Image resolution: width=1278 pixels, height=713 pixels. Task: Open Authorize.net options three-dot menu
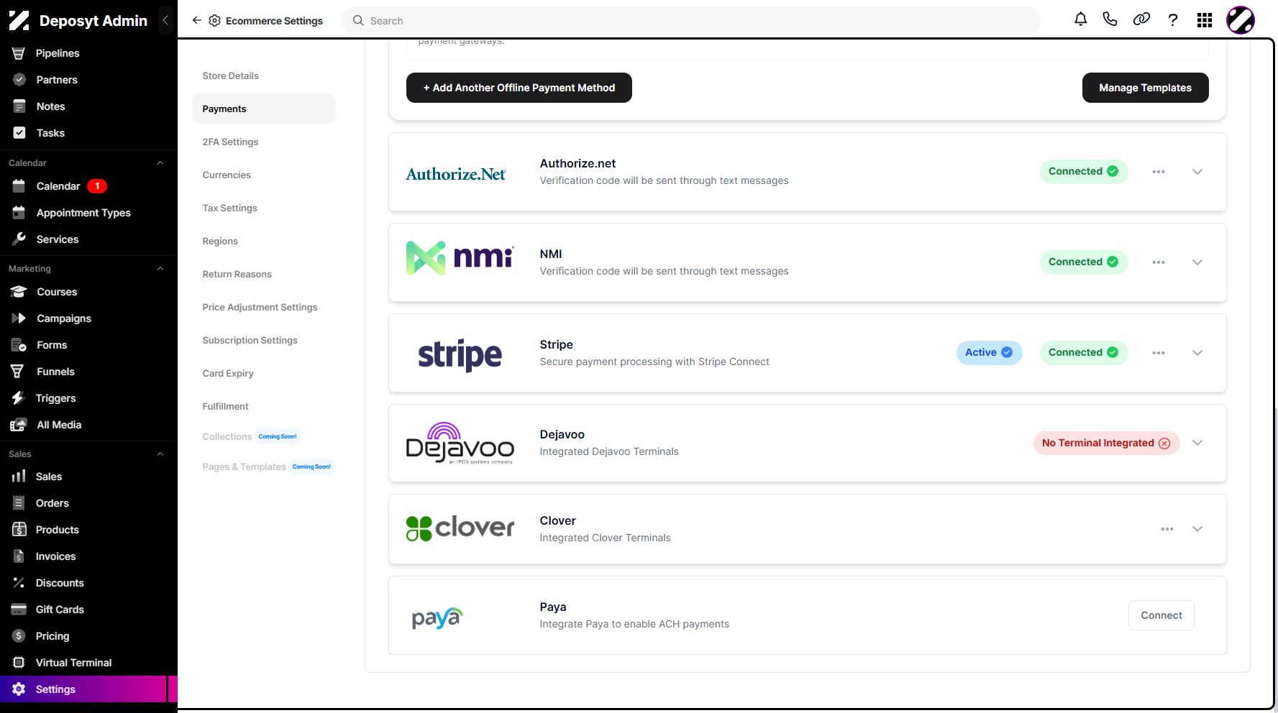click(1159, 172)
